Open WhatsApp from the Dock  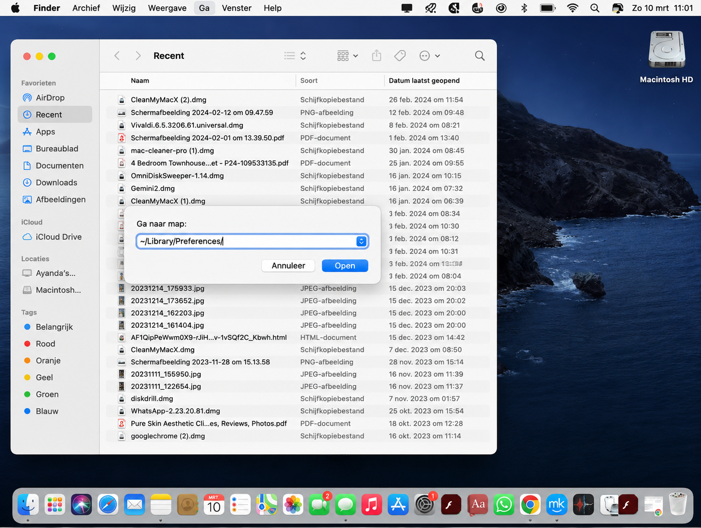(504, 505)
